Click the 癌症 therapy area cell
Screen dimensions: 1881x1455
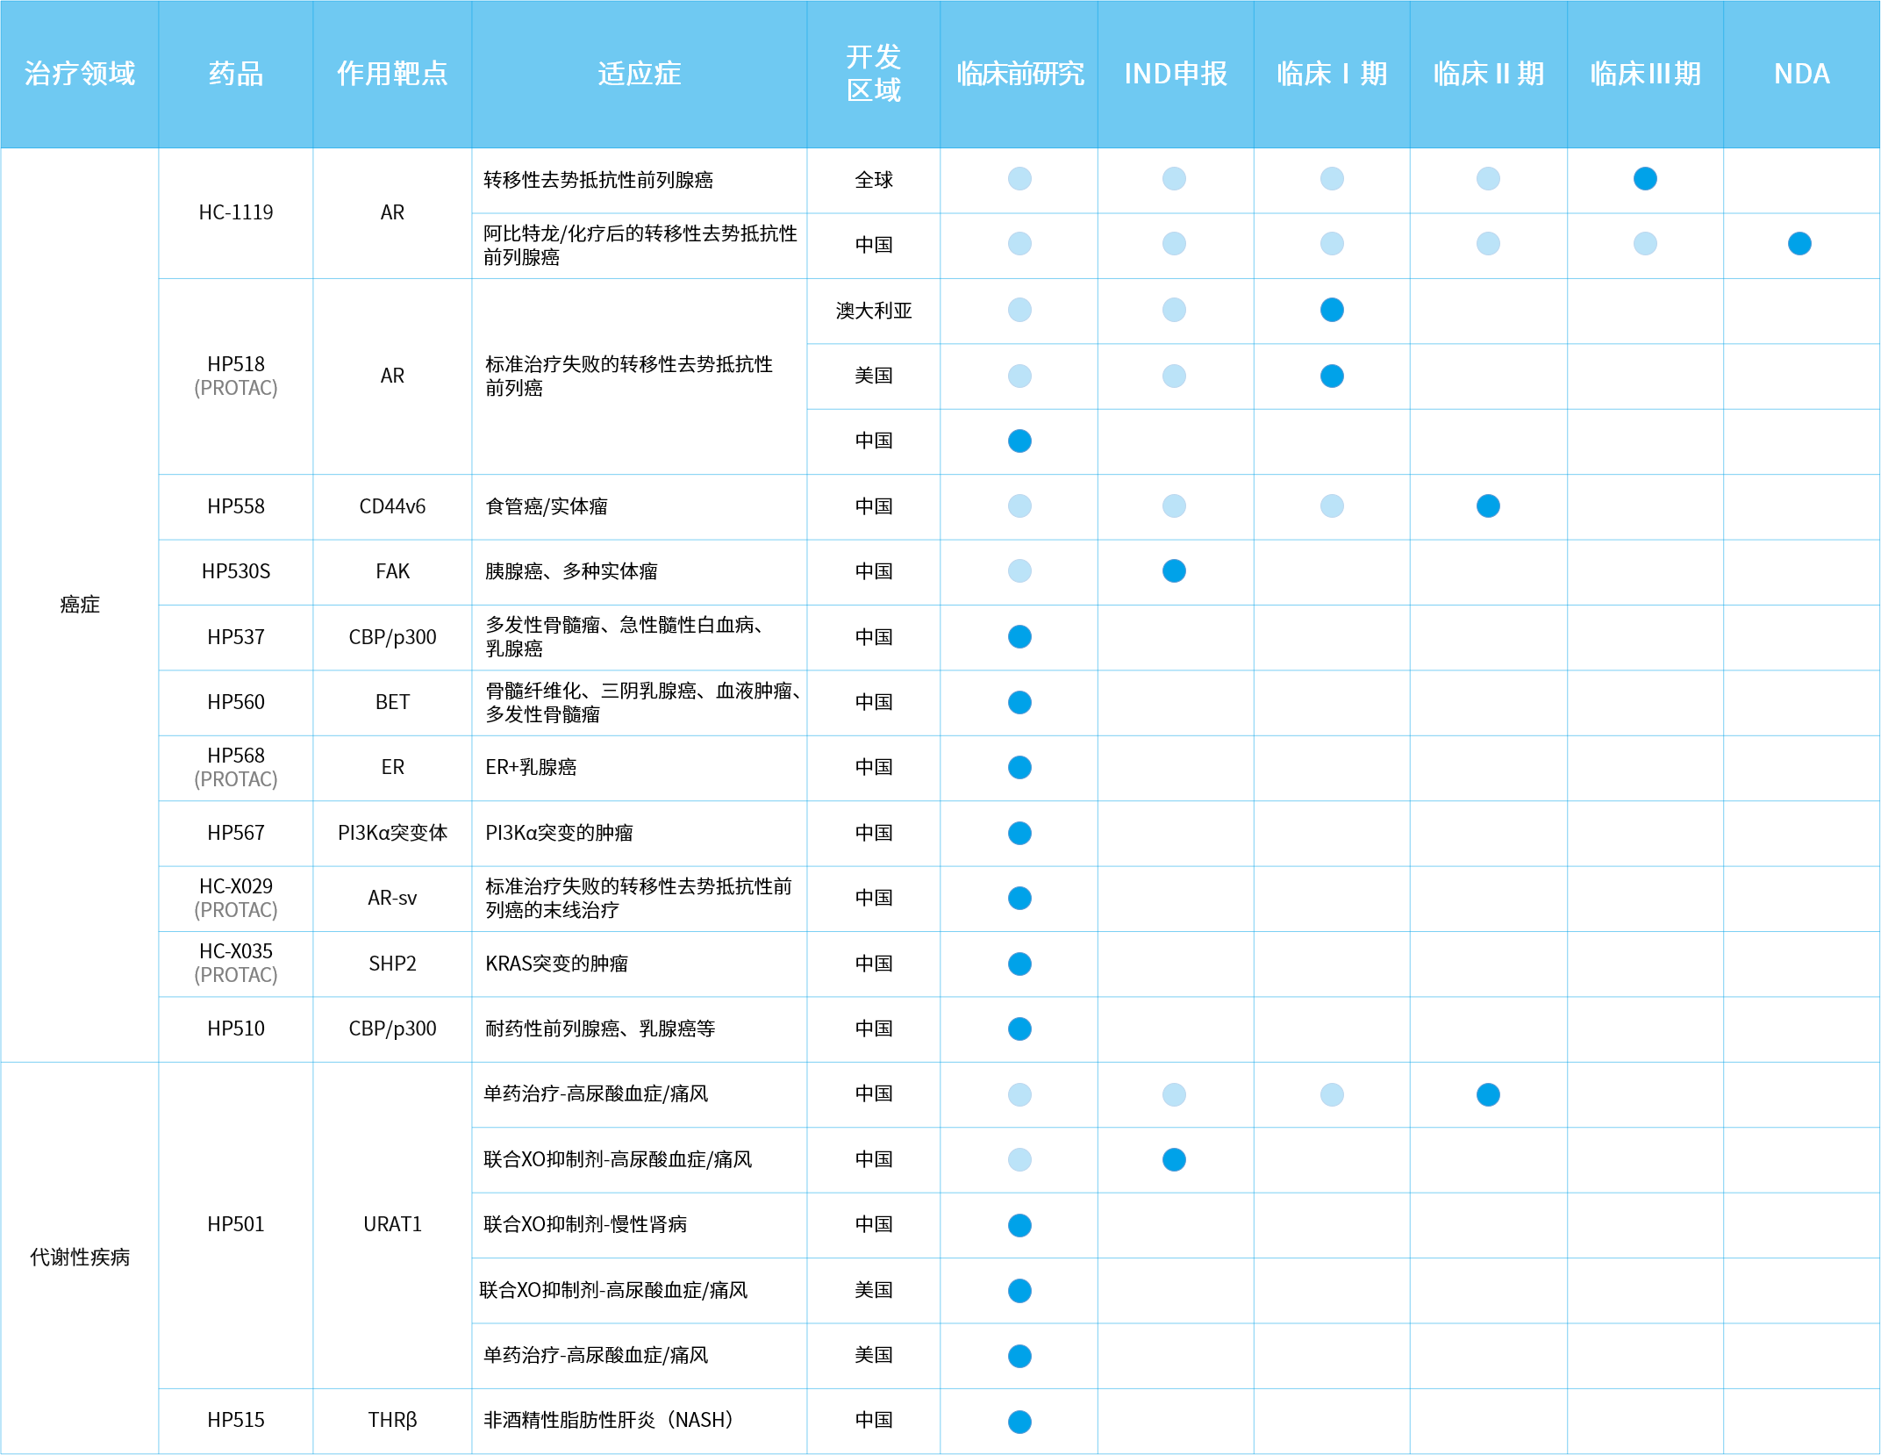pos(80,605)
